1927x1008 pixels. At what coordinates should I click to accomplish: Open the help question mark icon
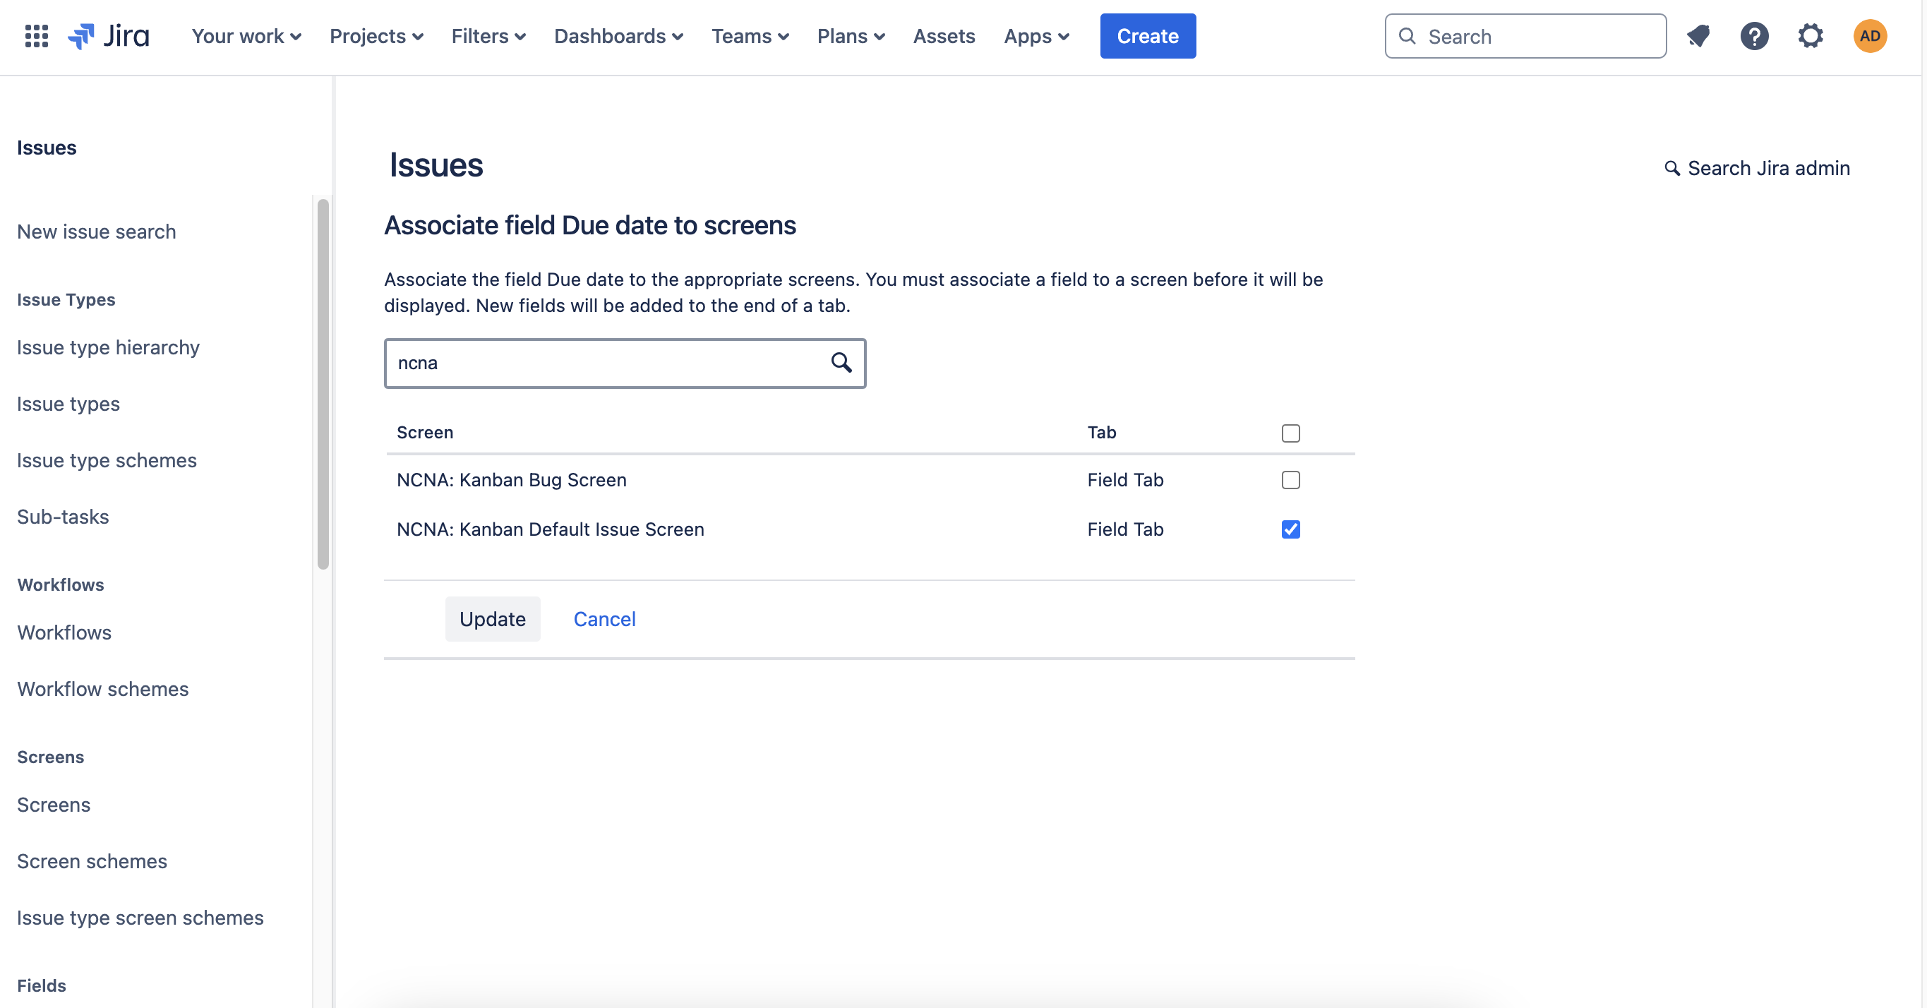coord(1753,36)
